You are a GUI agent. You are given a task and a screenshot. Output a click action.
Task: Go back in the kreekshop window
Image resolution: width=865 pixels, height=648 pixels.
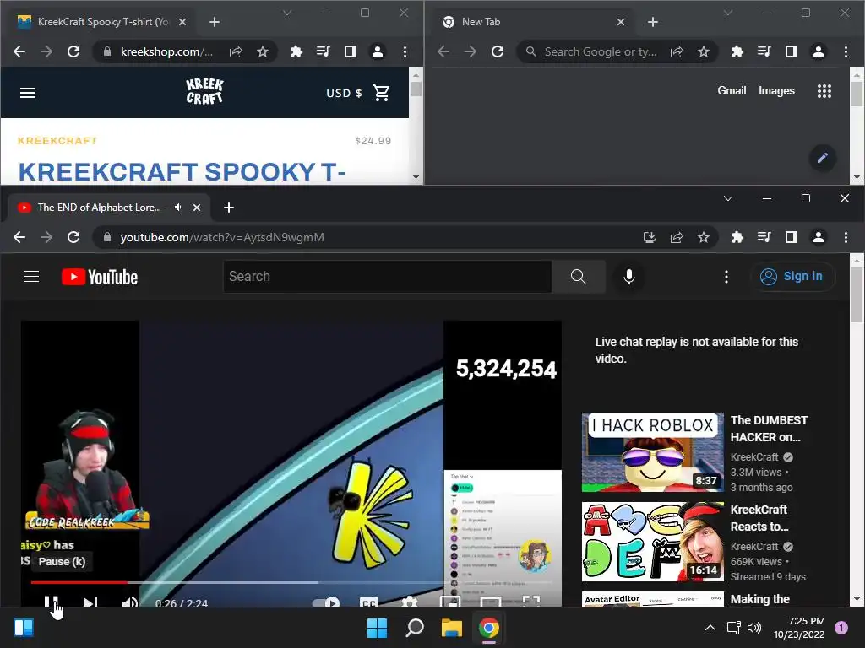click(x=19, y=51)
